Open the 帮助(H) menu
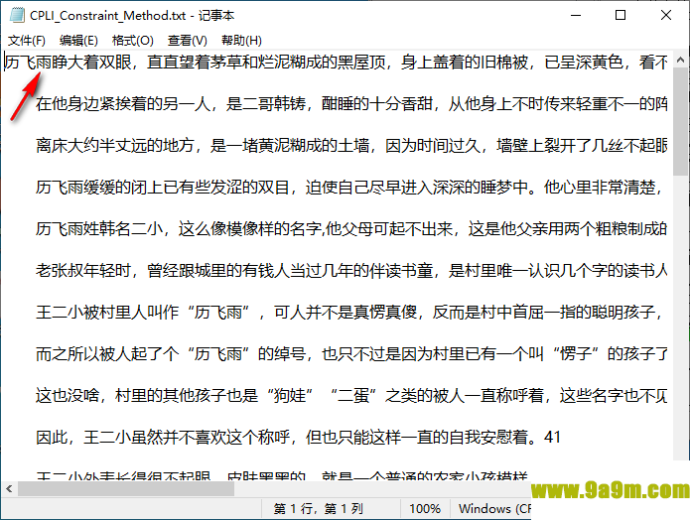The height and width of the screenshot is (520, 690). click(x=241, y=41)
